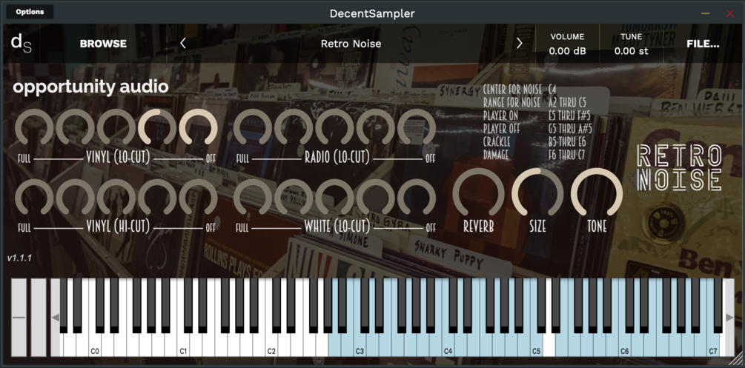Click the third VINYL (LO-CUT) knob
The width and height of the screenshot is (745, 368).
point(116,128)
